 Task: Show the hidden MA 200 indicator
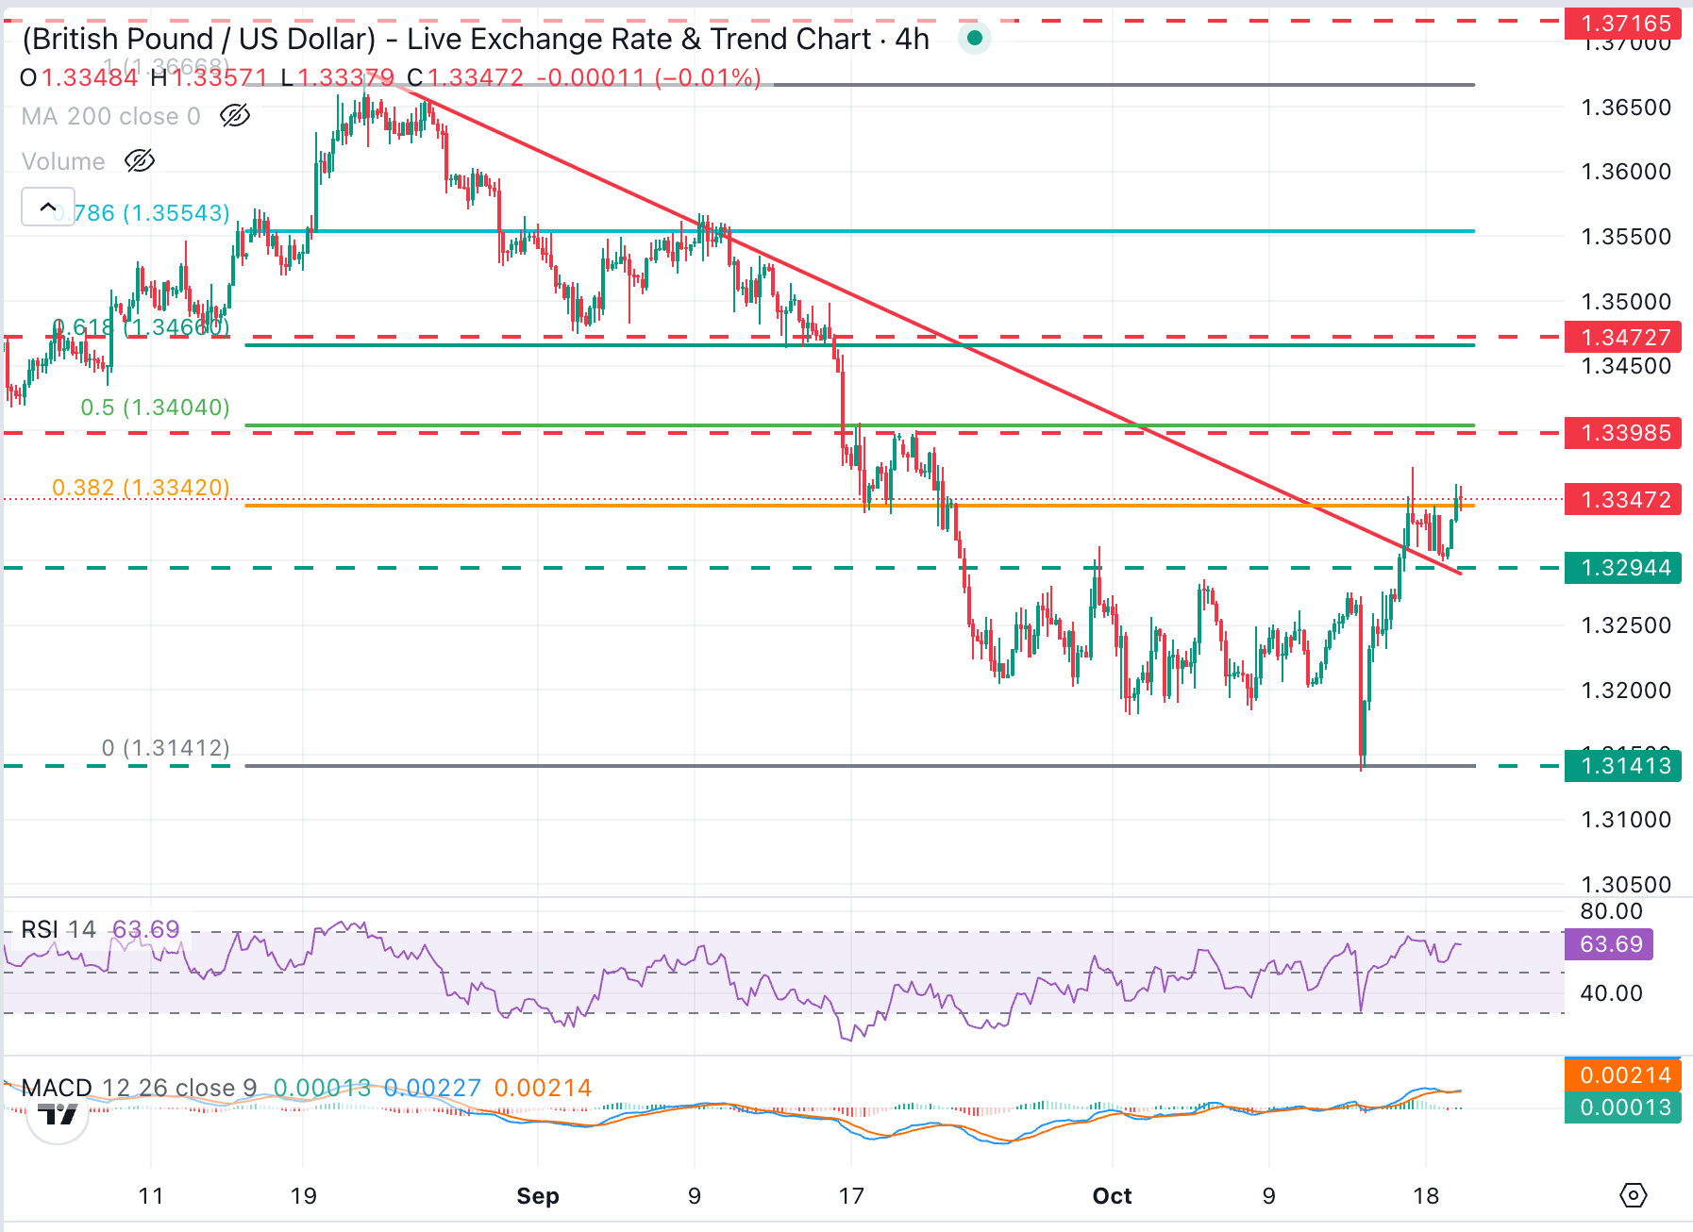pos(235,116)
